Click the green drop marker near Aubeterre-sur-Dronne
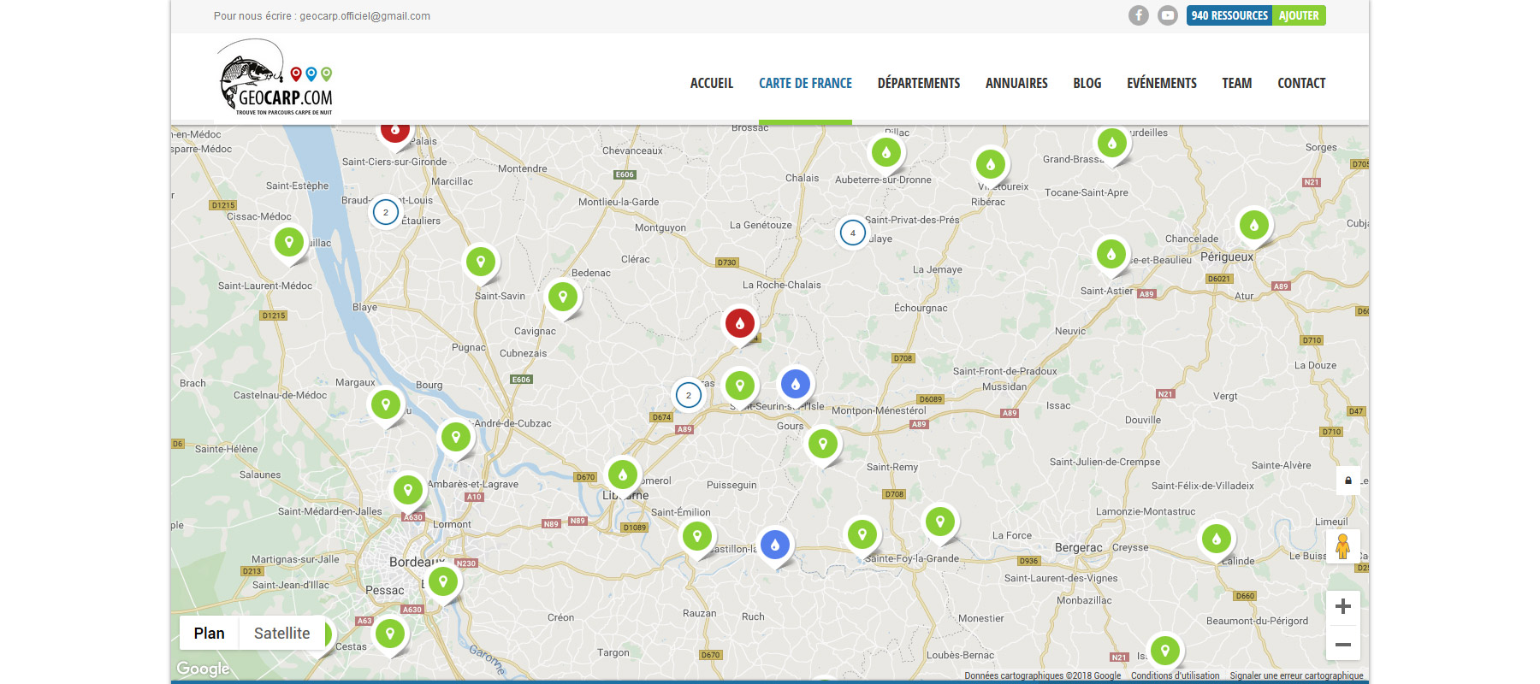The width and height of the screenshot is (1540, 684). (886, 153)
